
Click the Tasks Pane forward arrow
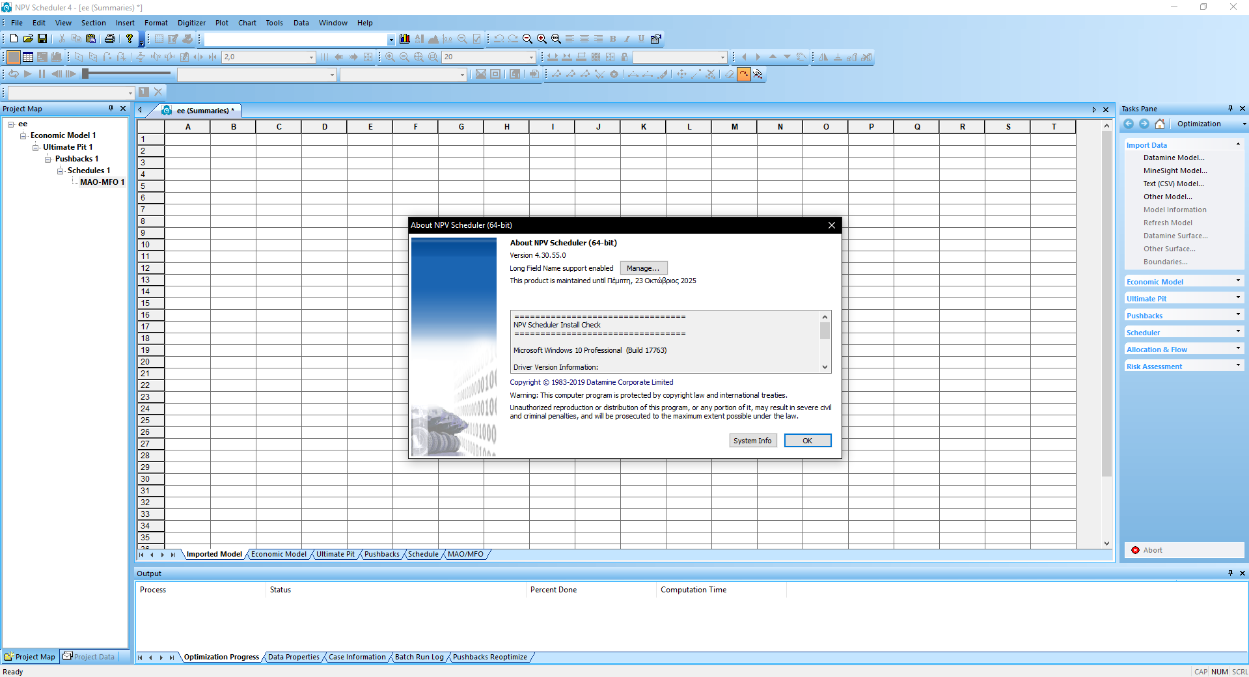click(x=1144, y=124)
